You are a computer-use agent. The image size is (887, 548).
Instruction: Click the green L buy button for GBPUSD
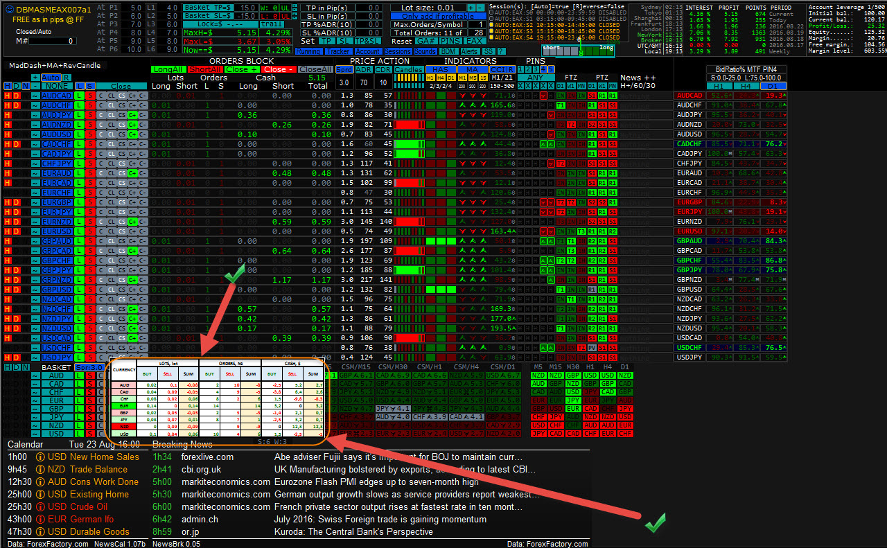pos(79,290)
